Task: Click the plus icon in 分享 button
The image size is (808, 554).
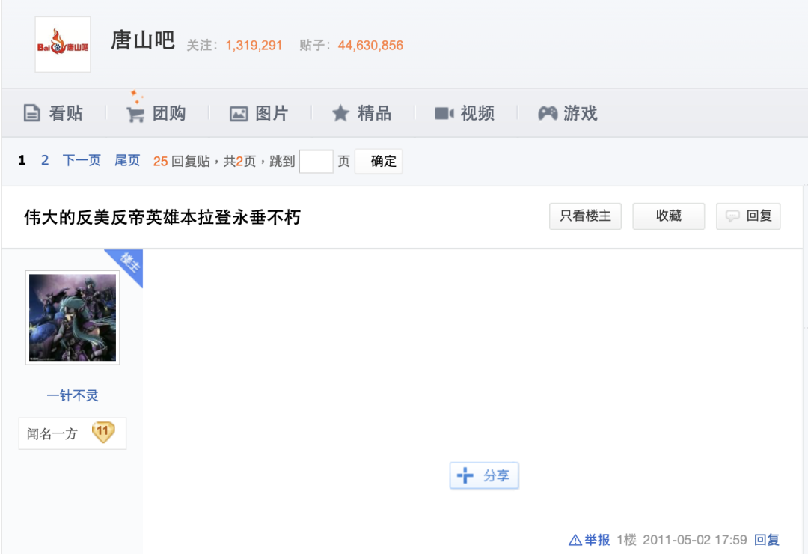Action: pos(465,475)
